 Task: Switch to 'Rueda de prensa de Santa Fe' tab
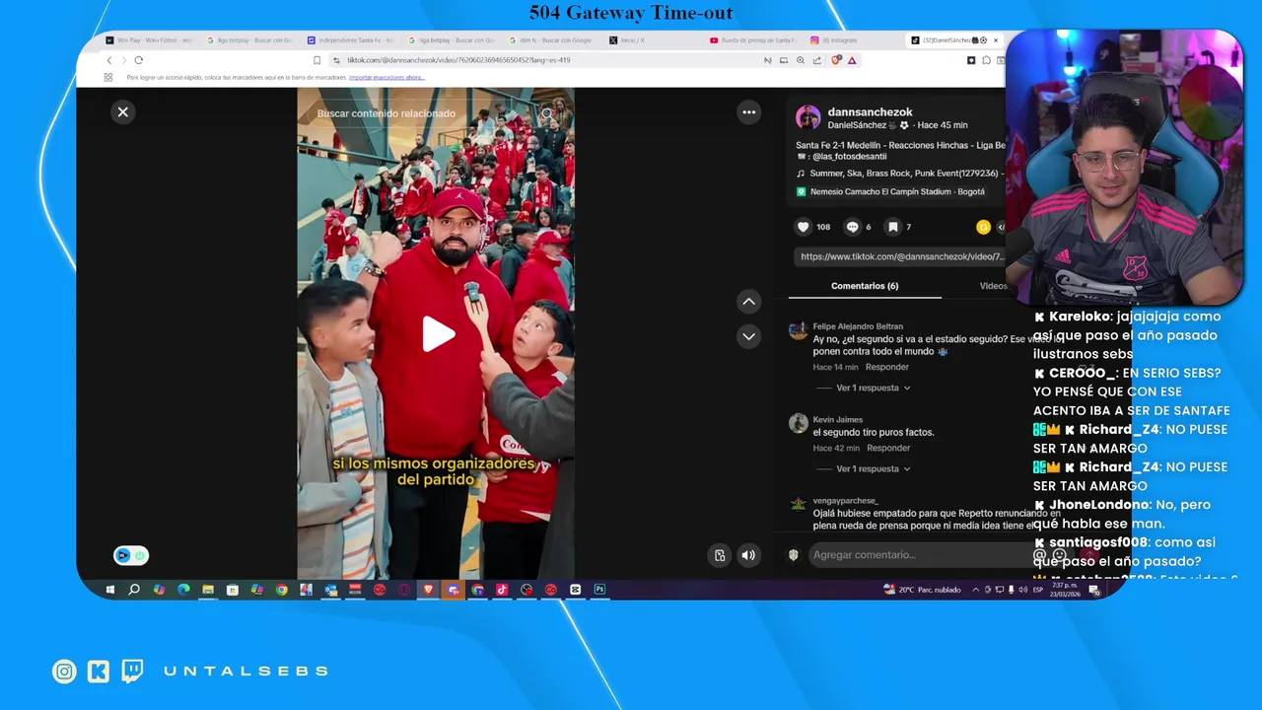tap(752, 40)
